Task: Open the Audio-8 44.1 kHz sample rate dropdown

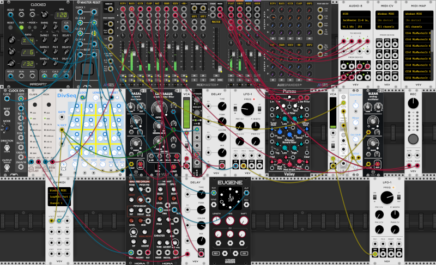Action: click(348, 27)
